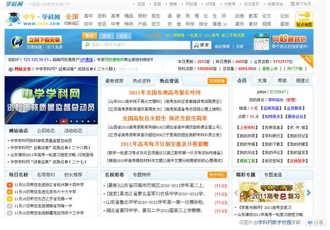Click the yellow H badge for 11月18日 entry

[10, 199]
